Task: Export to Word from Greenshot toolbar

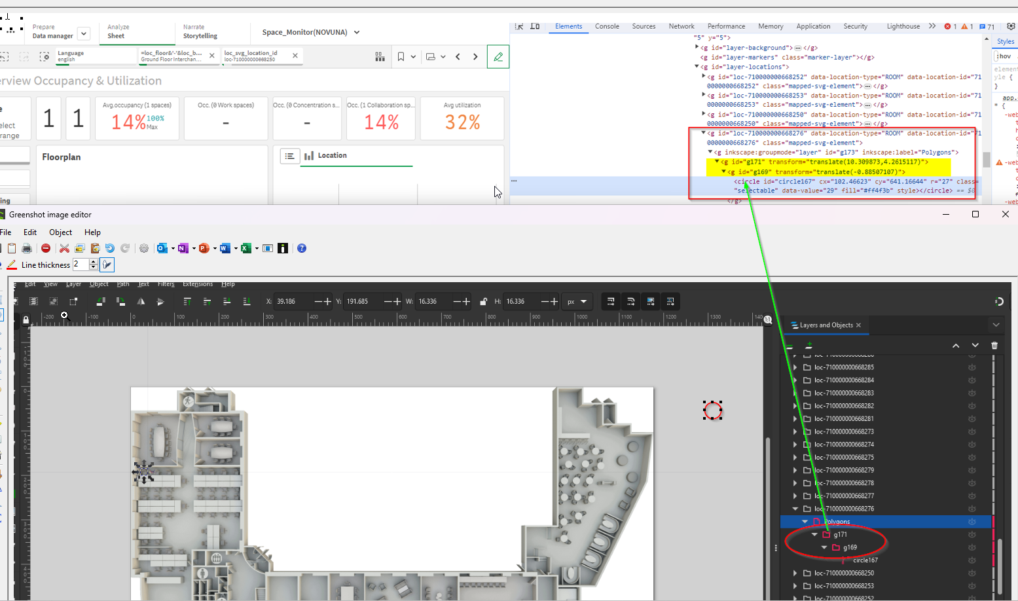Action: [x=225, y=248]
